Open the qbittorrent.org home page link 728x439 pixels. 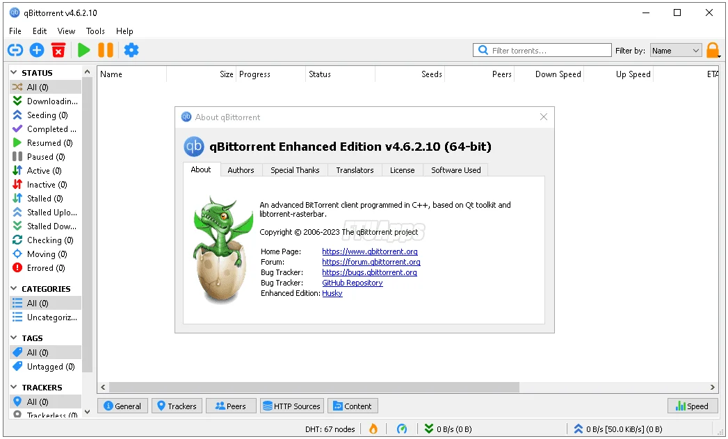[370, 251]
